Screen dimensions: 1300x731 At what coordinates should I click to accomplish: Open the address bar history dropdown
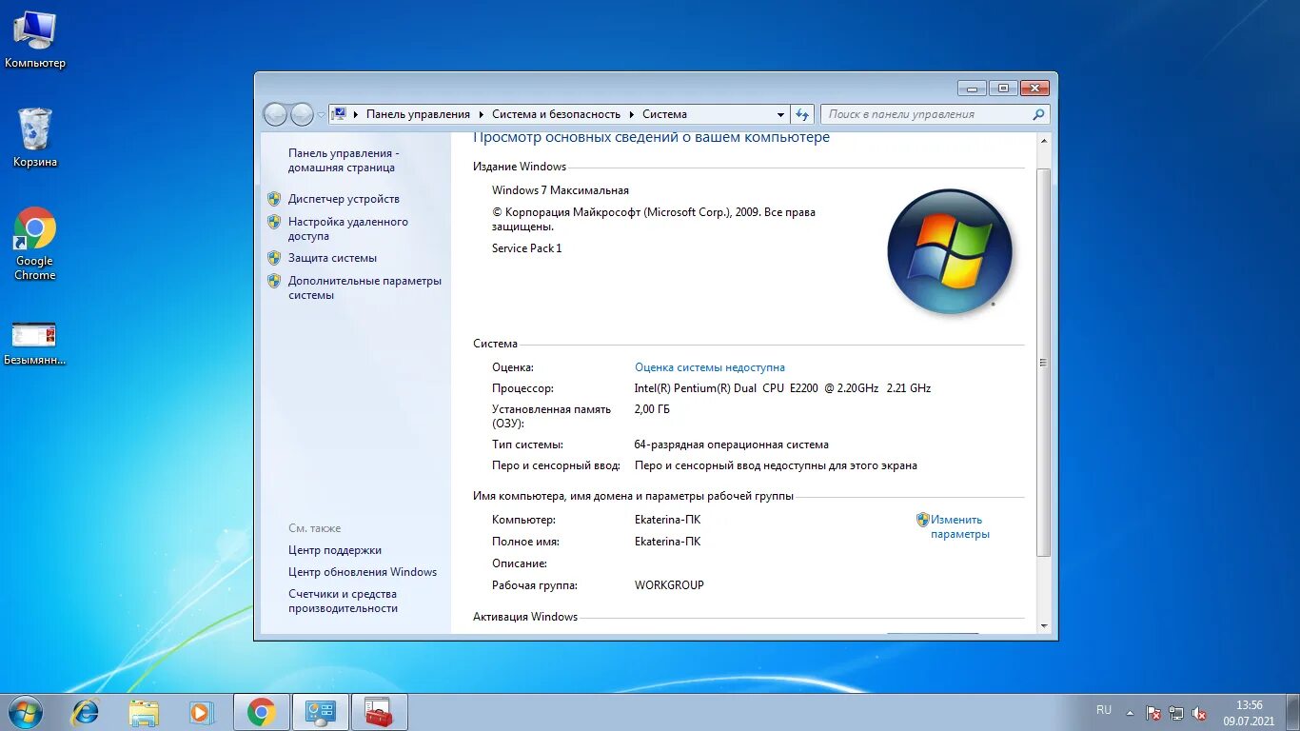[780, 114]
